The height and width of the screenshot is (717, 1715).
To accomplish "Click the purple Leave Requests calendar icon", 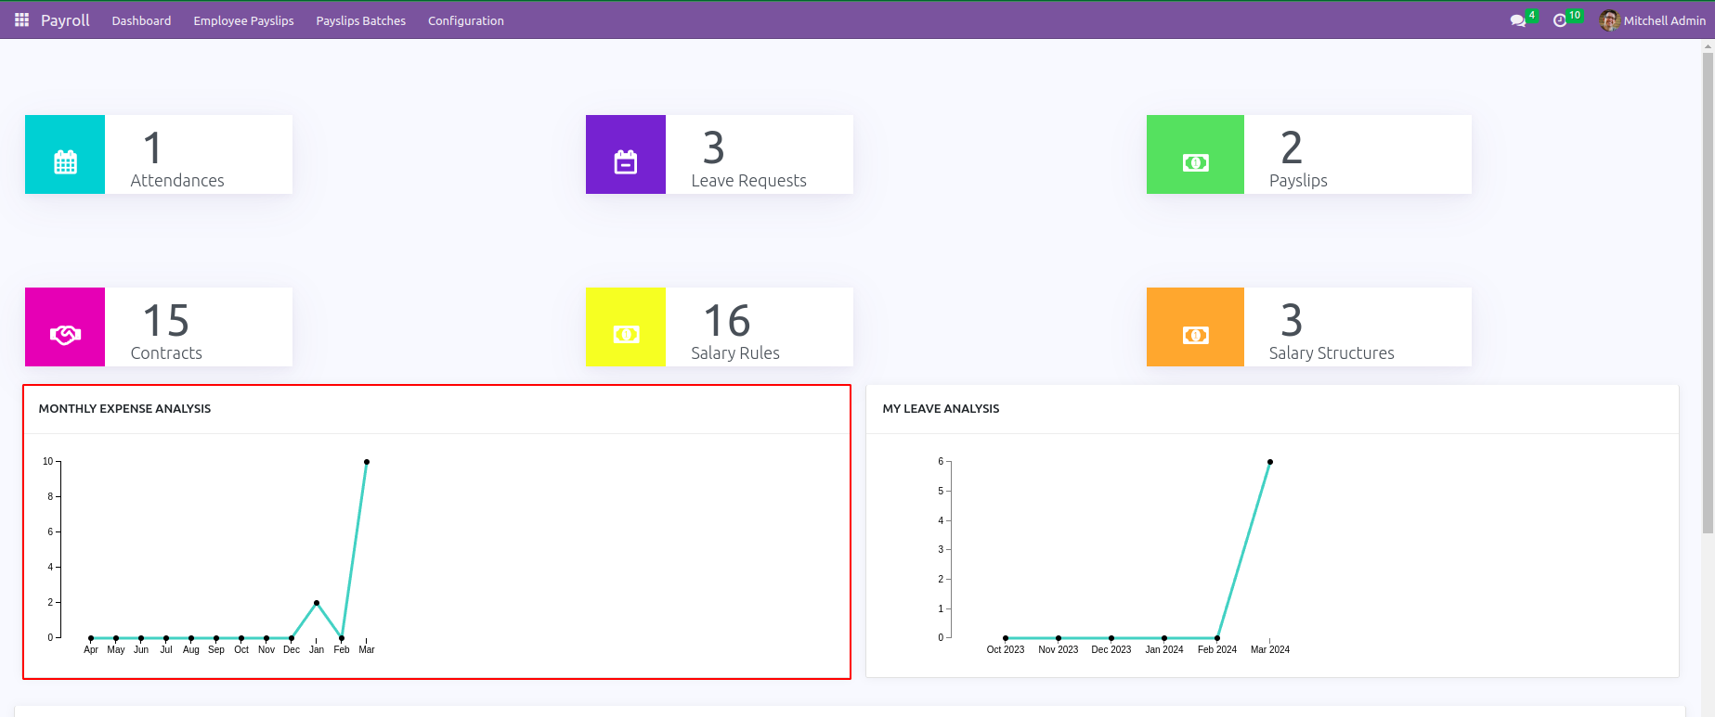I will click(x=626, y=161).
